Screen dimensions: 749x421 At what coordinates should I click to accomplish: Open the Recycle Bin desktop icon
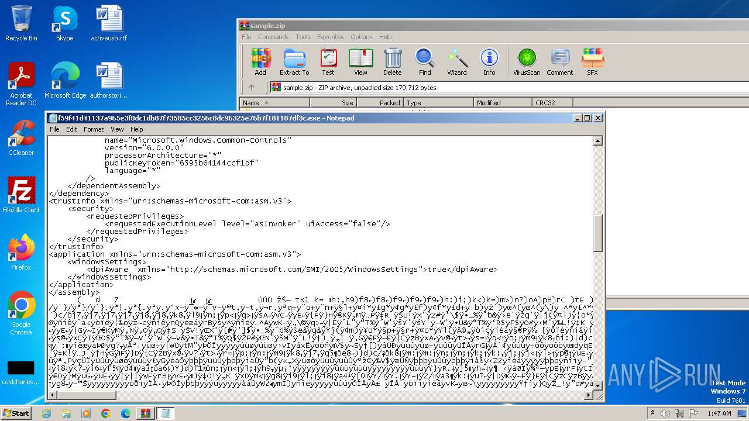21,23
